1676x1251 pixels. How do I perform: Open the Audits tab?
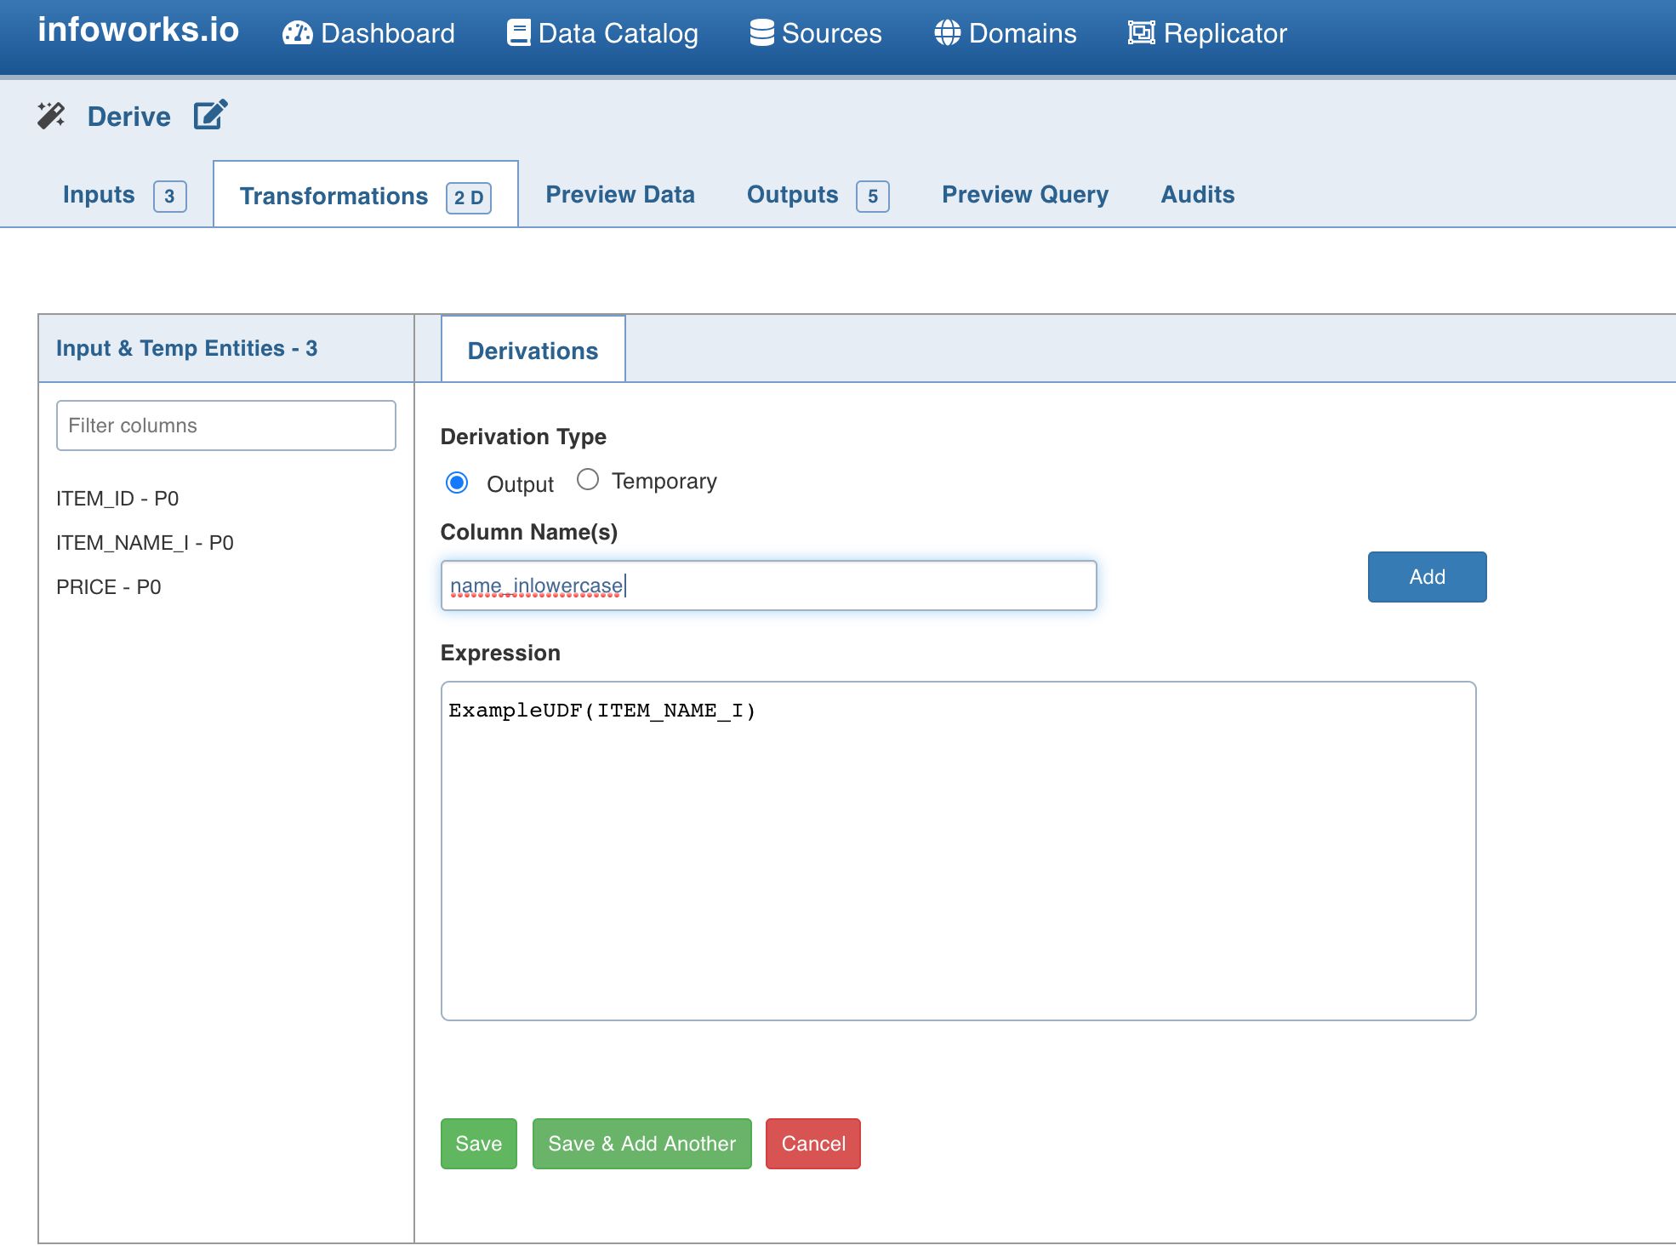[1197, 194]
